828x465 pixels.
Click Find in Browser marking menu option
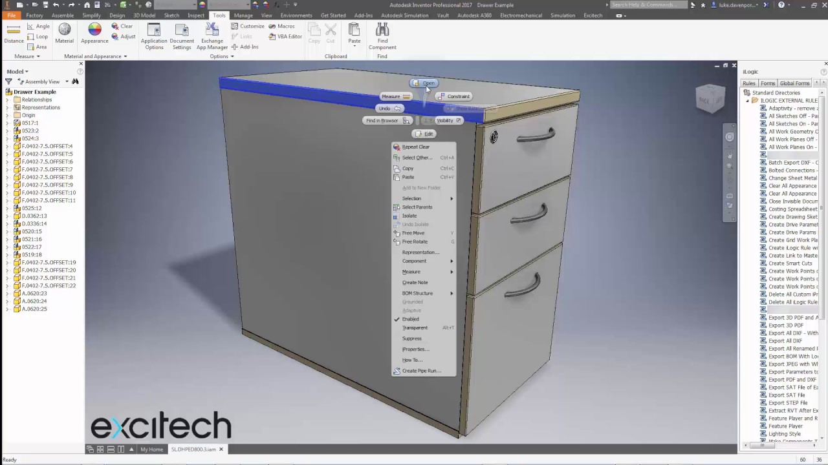(x=387, y=121)
